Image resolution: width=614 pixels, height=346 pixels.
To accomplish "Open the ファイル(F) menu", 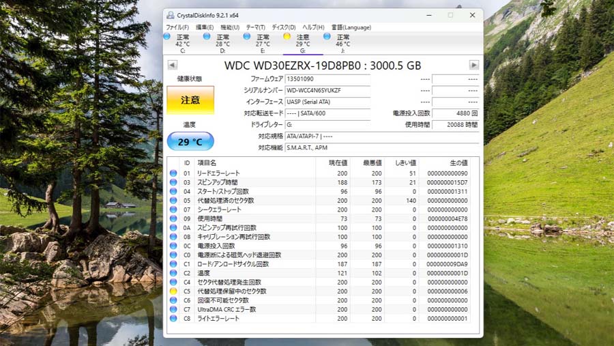I will pyautogui.click(x=177, y=27).
